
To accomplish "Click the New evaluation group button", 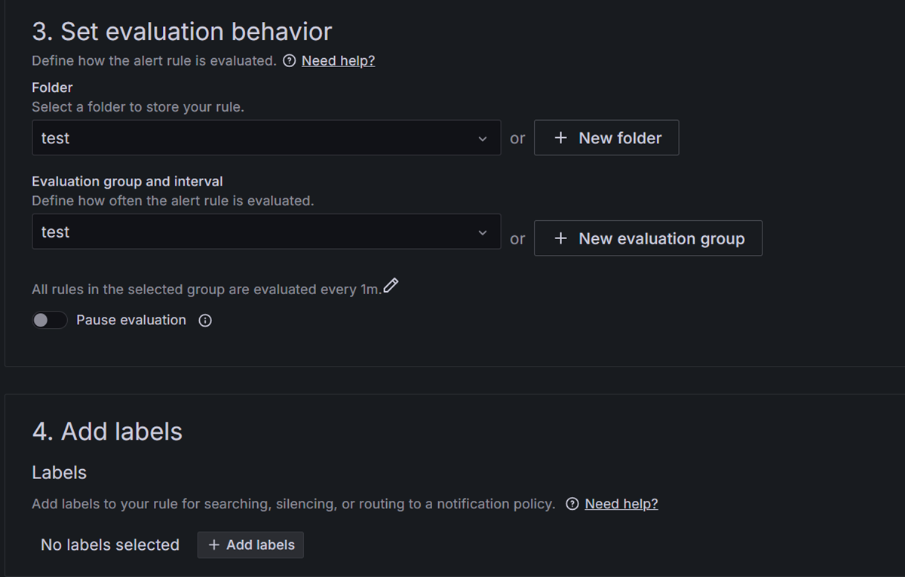I will [648, 238].
